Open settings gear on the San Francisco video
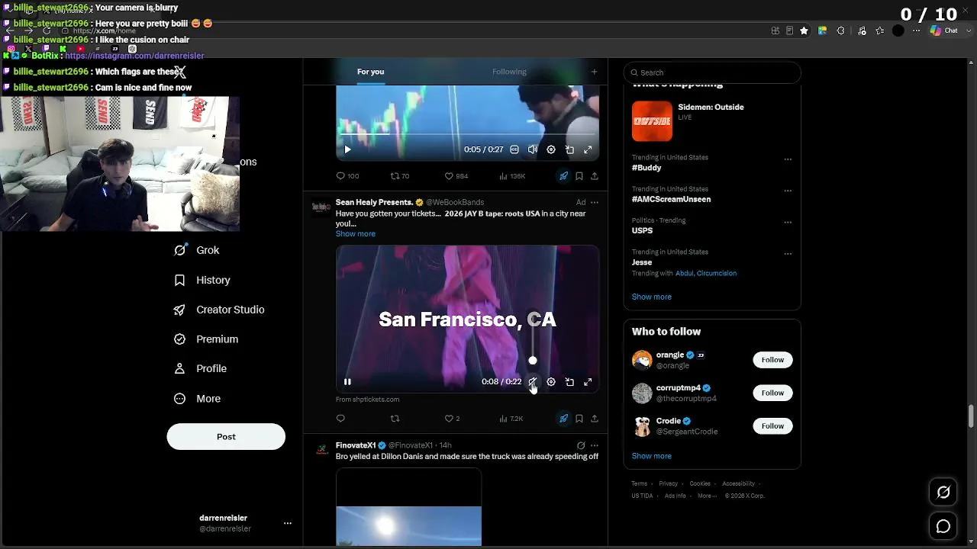Viewport: 977px width, 549px height. tap(551, 382)
